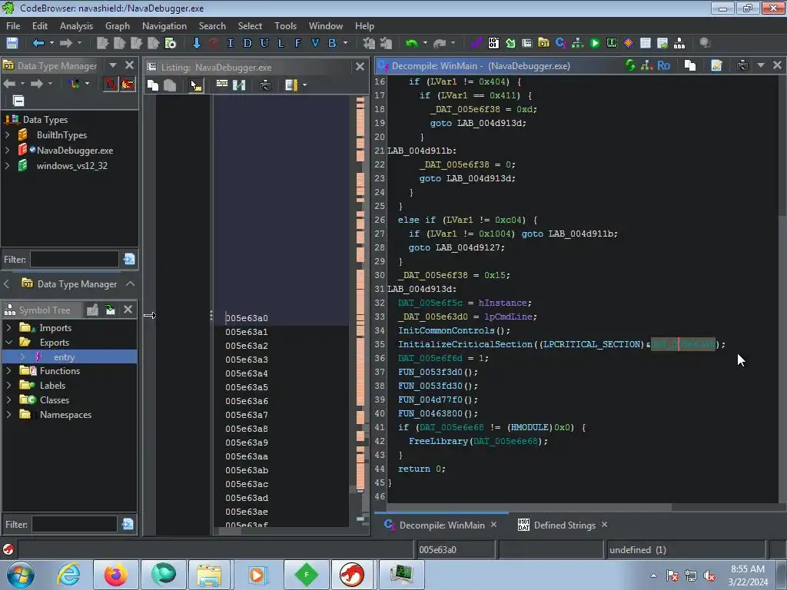This screenshot has height=590, width=787.
Task: Close the Defined Strings tab
Action: pyautogui.click(x=604, y=524)
